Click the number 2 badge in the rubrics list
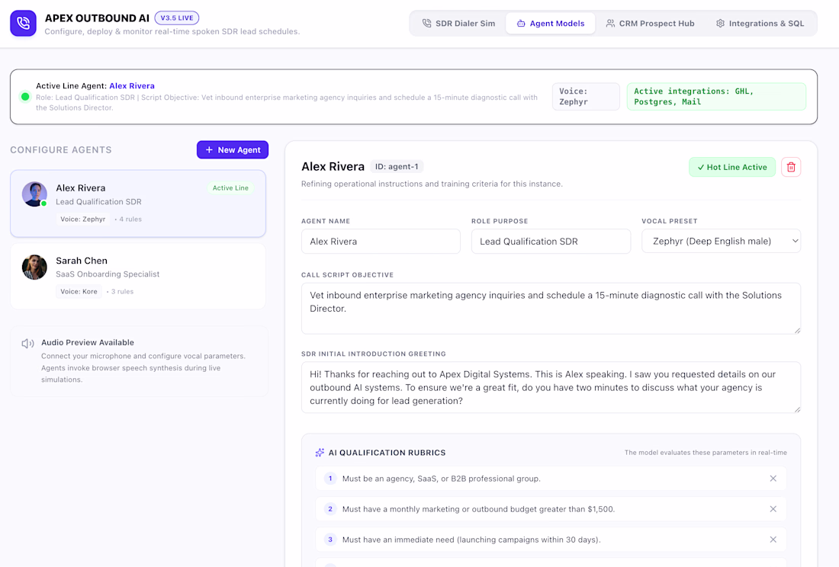839x567 pixels. 330,509
